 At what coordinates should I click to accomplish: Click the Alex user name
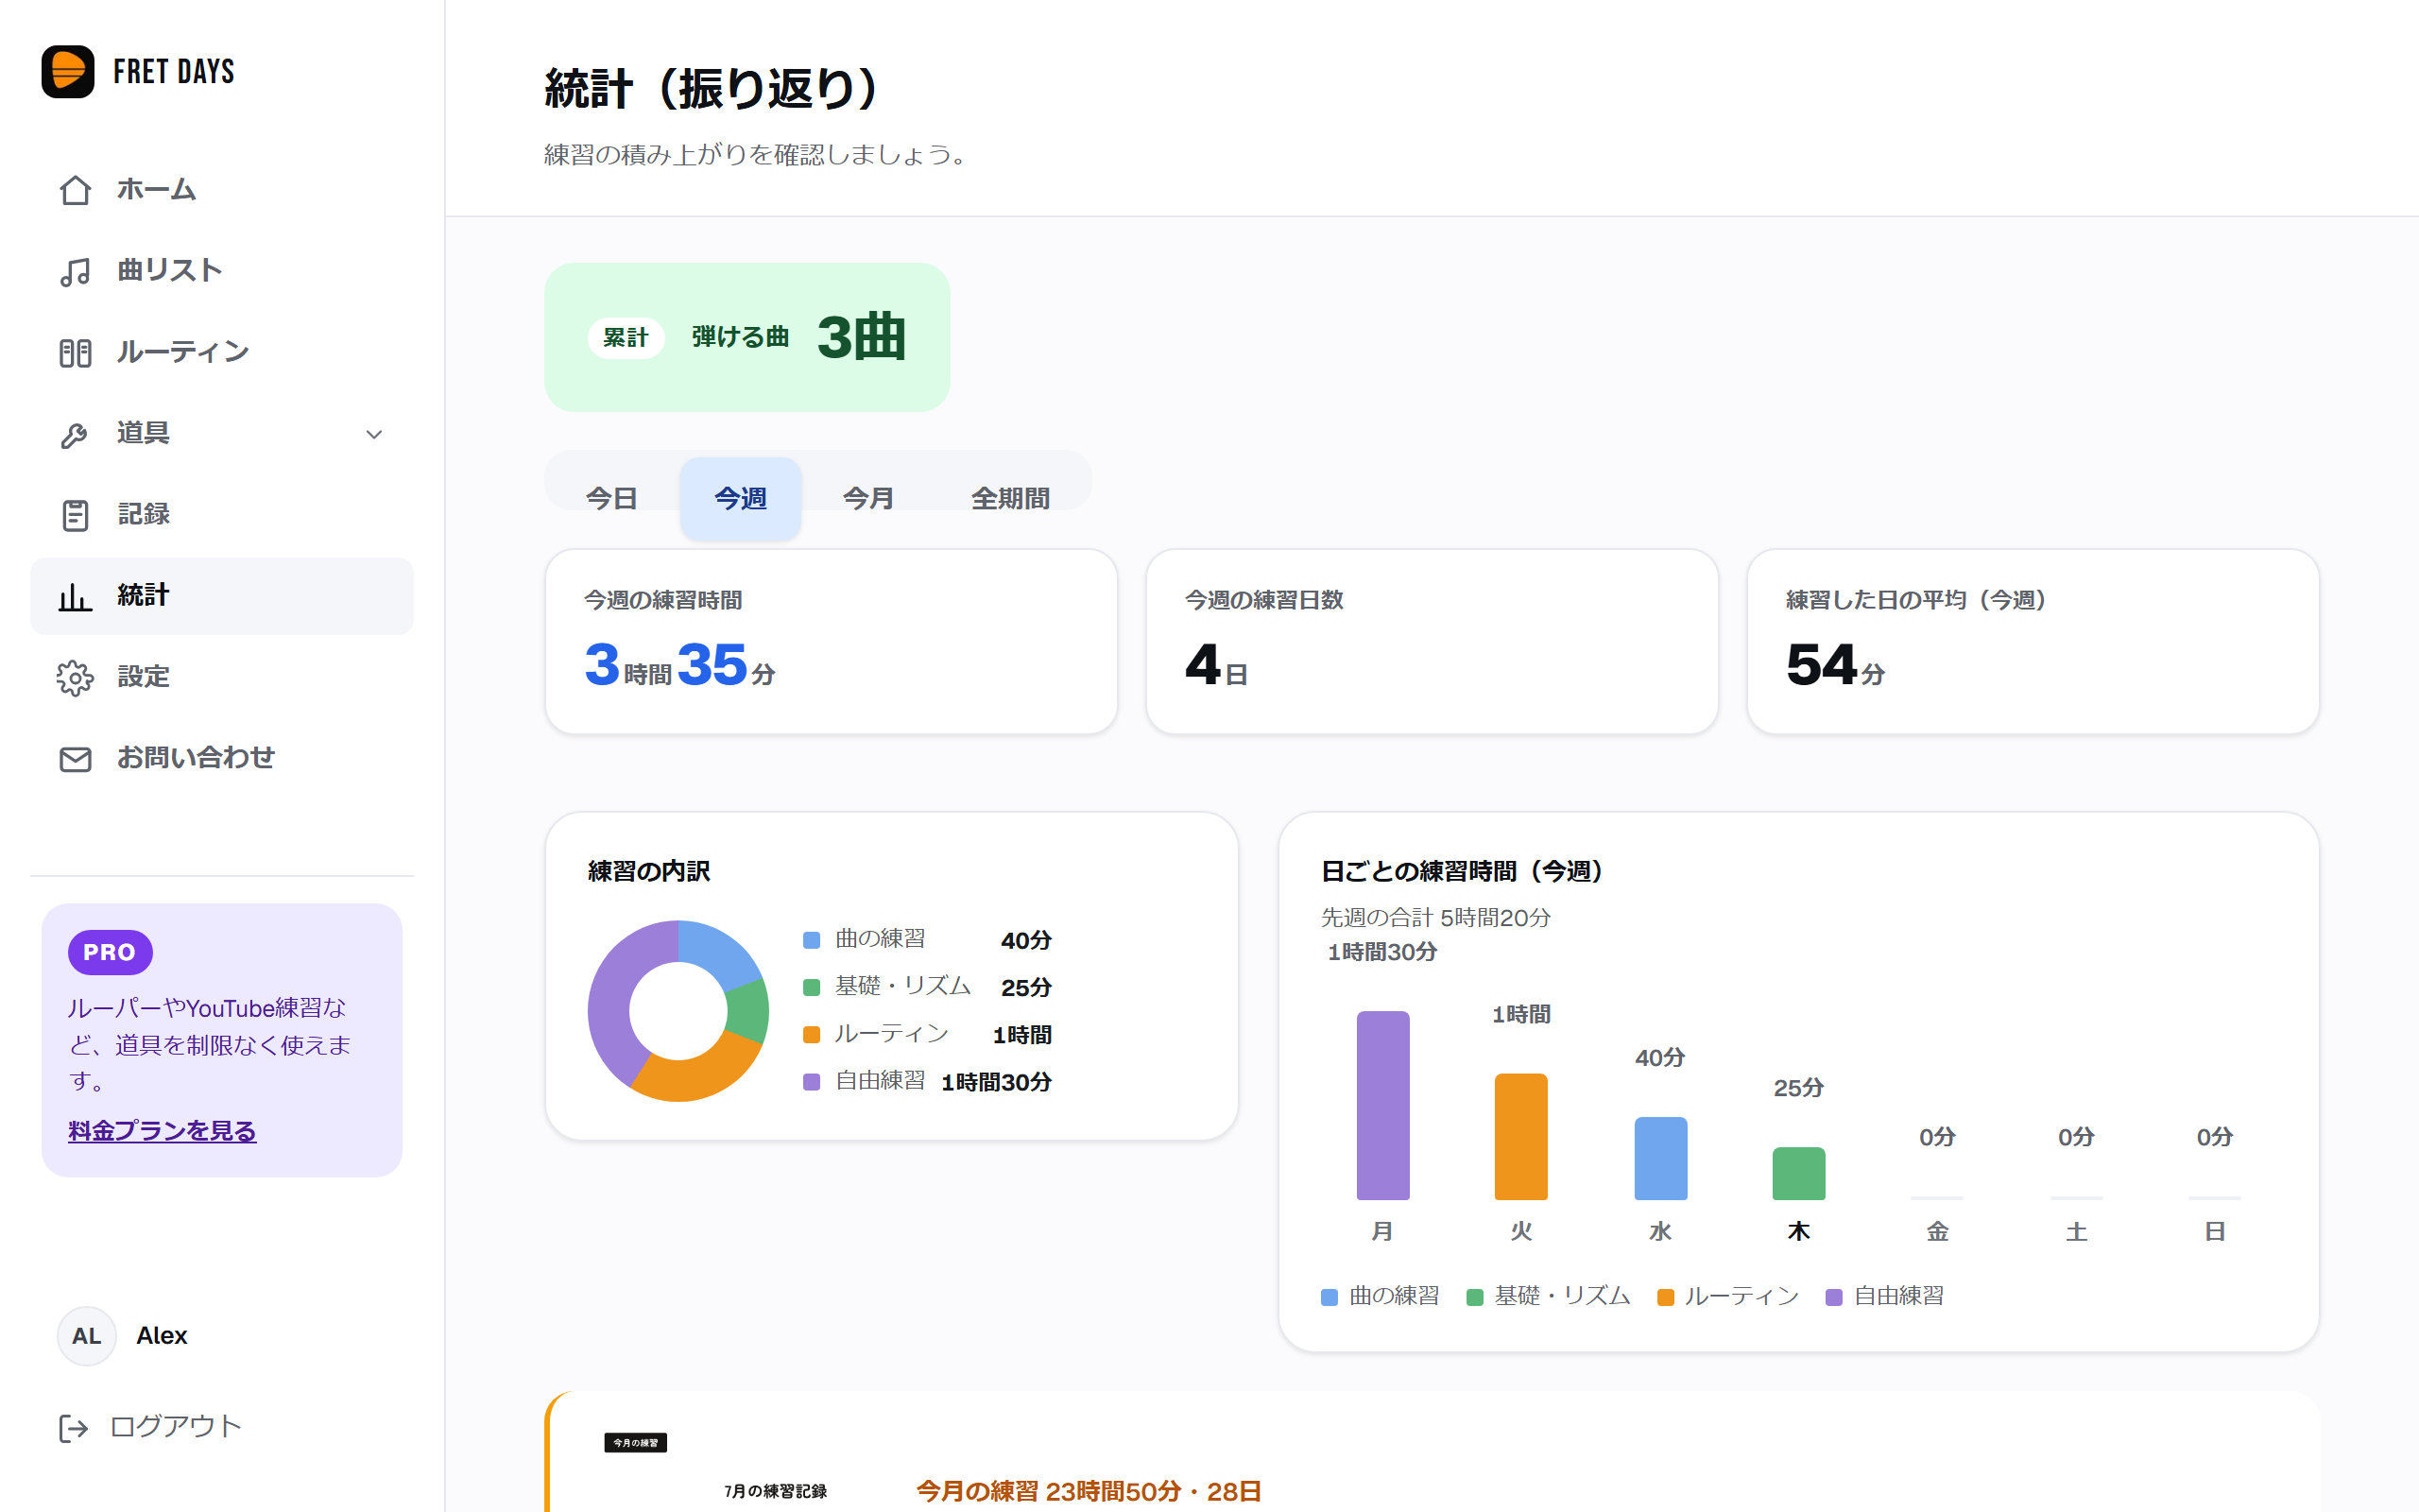tap(162, 1336)
